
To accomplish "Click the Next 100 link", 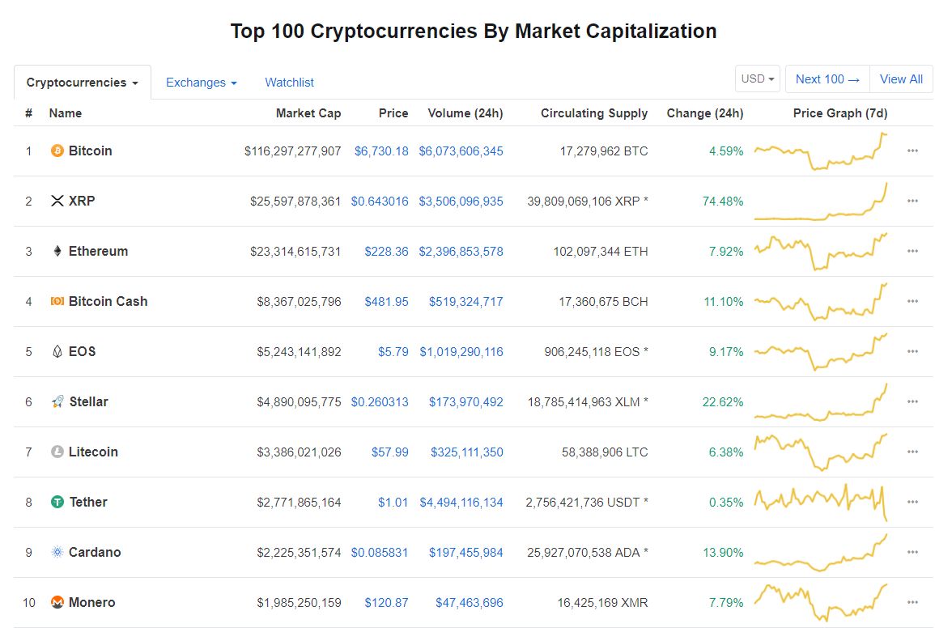I will pos(827,78).
